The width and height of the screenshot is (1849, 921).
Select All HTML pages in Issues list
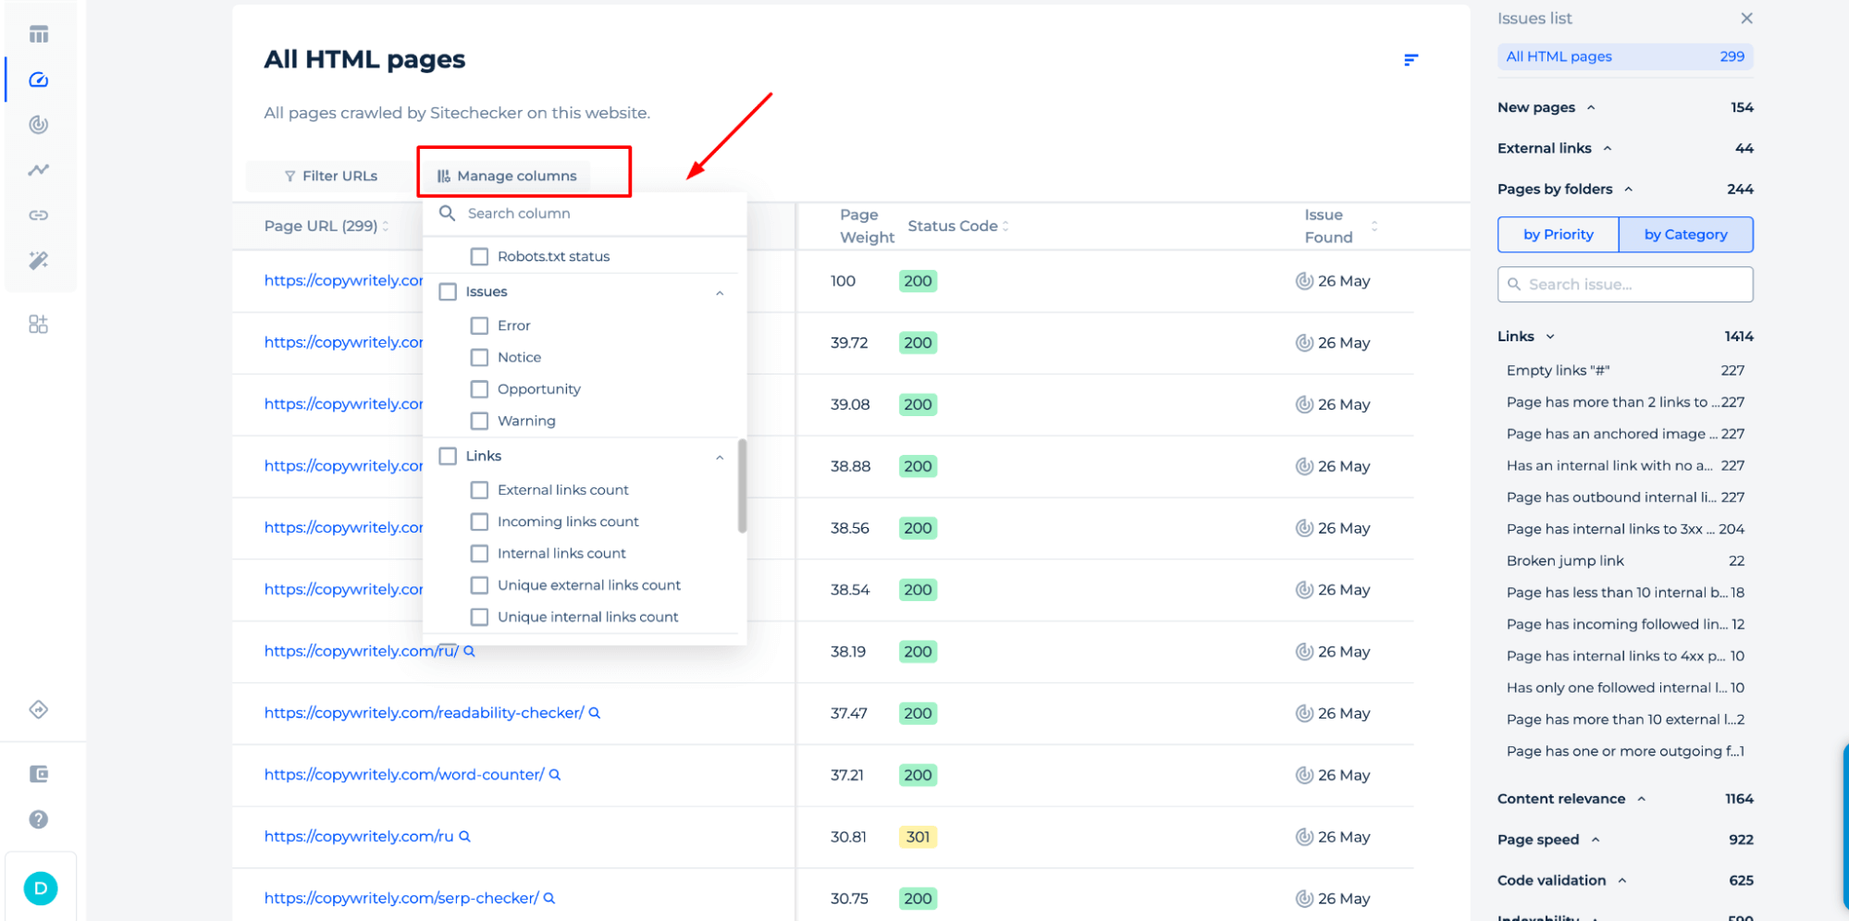tap(1625, 56)
